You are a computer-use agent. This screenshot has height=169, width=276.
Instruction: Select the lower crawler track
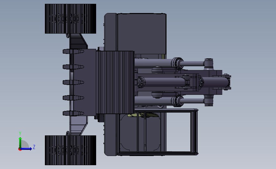coord(70,150)
